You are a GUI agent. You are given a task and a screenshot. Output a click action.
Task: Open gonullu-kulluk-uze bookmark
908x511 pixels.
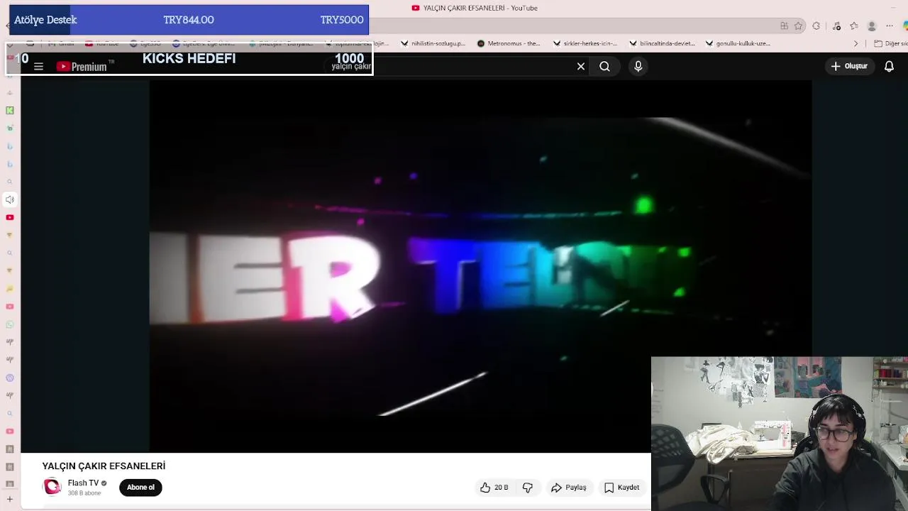tap(738, 43)
